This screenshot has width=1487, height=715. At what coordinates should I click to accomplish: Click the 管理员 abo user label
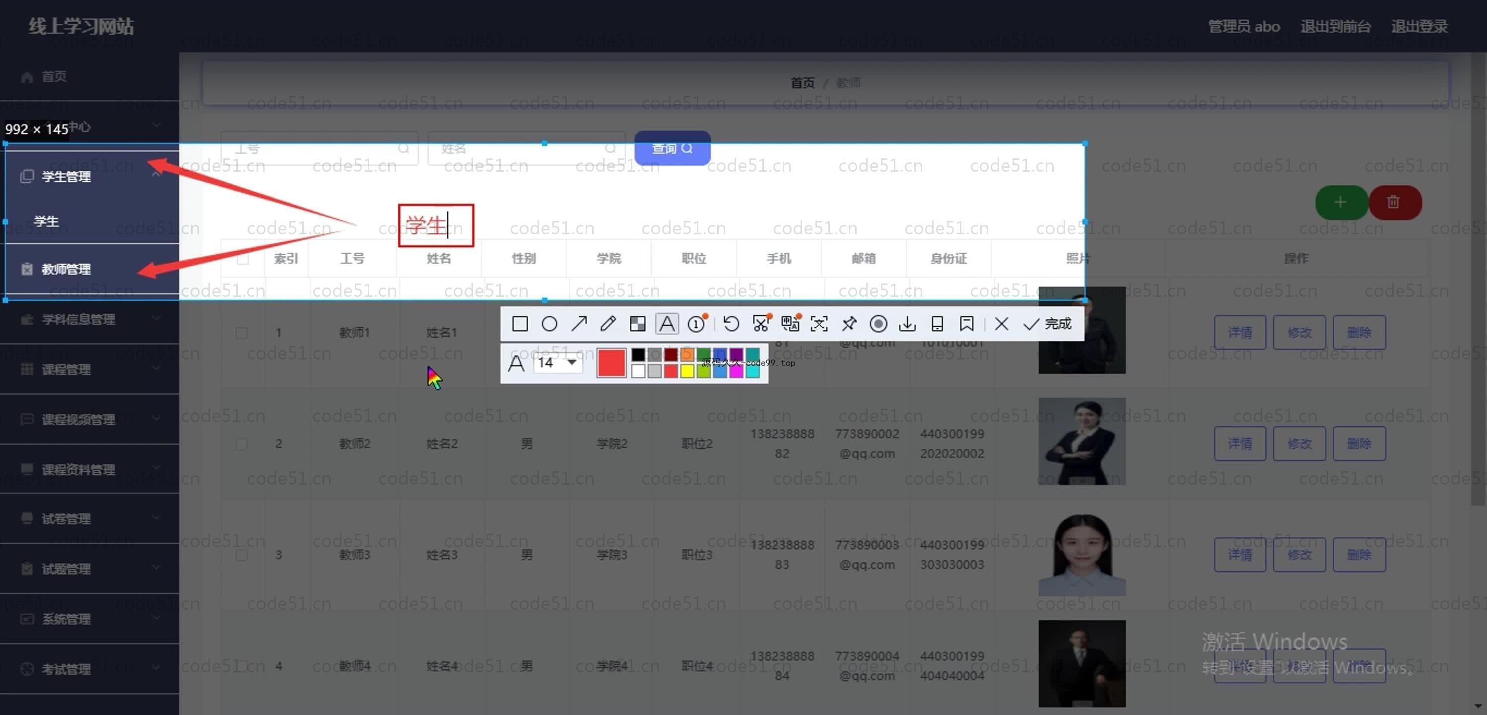click(1244, 27)
